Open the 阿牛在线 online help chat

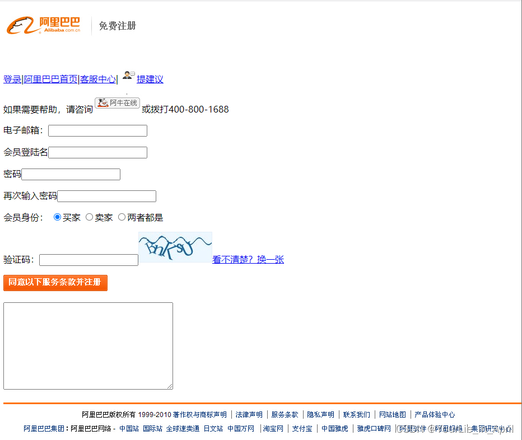point(117,103)
